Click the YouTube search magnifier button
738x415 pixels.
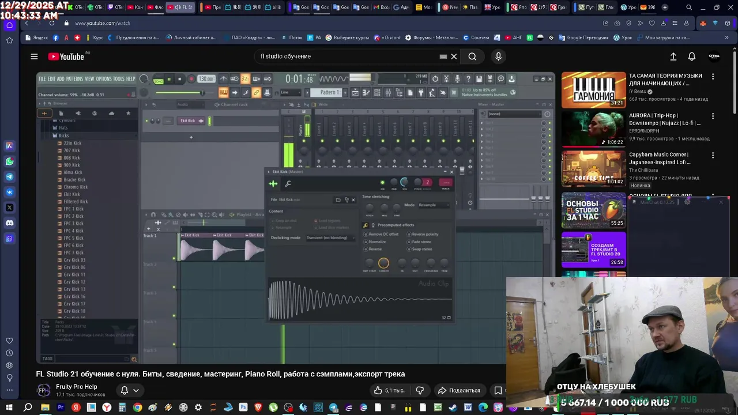pyautogui.click(x=472, y=56)
